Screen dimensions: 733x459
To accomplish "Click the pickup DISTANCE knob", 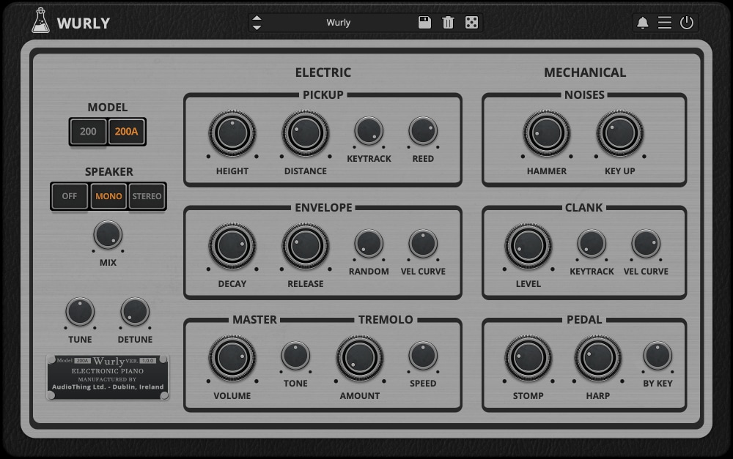I will (x=306, y=133).
